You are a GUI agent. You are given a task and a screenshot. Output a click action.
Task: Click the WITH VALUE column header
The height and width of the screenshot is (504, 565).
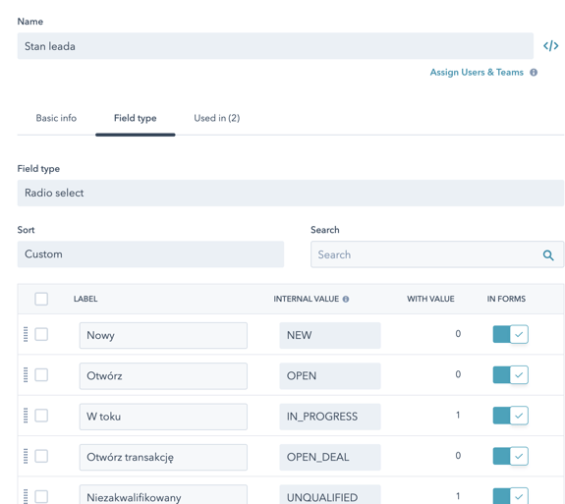click(x=430, y=299)
